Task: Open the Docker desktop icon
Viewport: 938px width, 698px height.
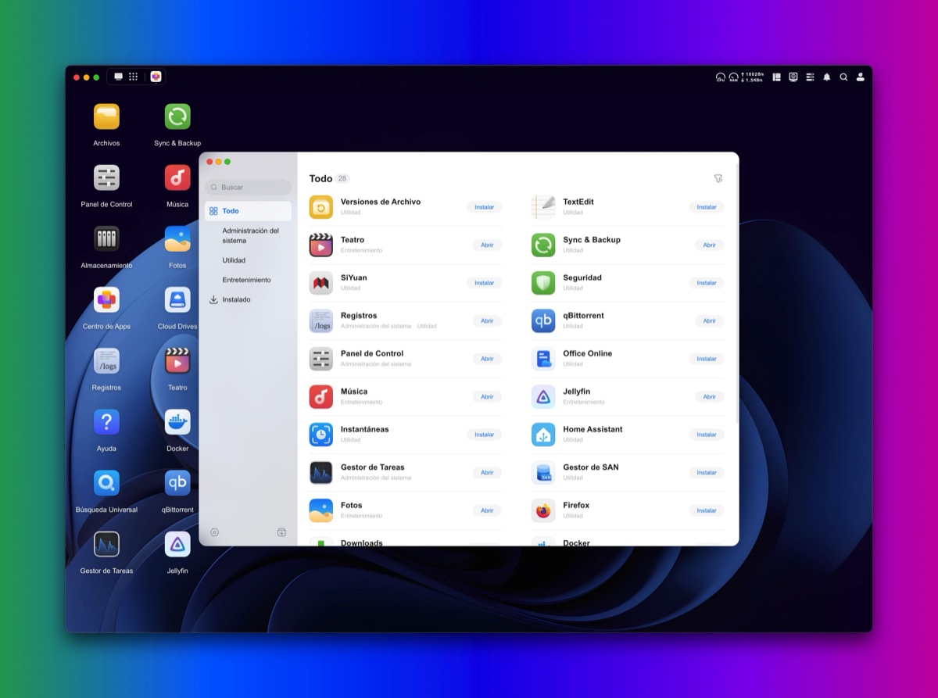Action: click(x=177, y=422)
